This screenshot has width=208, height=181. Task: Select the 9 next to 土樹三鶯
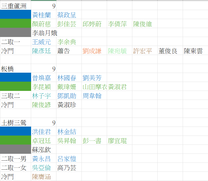tap(44, 122)
